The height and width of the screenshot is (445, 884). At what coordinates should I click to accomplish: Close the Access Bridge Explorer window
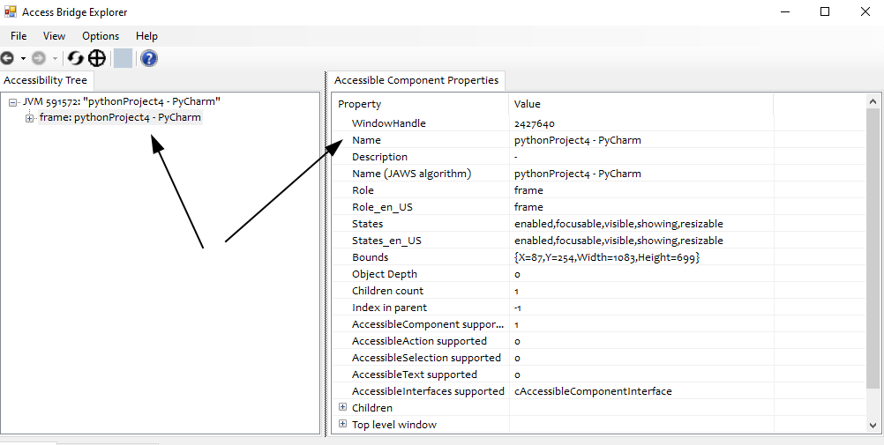(x=865, y=11)
